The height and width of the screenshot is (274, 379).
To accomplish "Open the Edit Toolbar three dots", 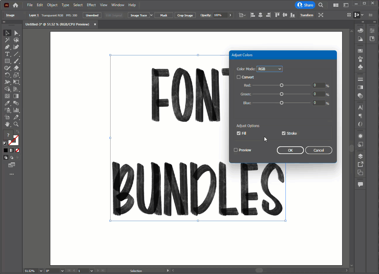I will (x=12, y=174).
